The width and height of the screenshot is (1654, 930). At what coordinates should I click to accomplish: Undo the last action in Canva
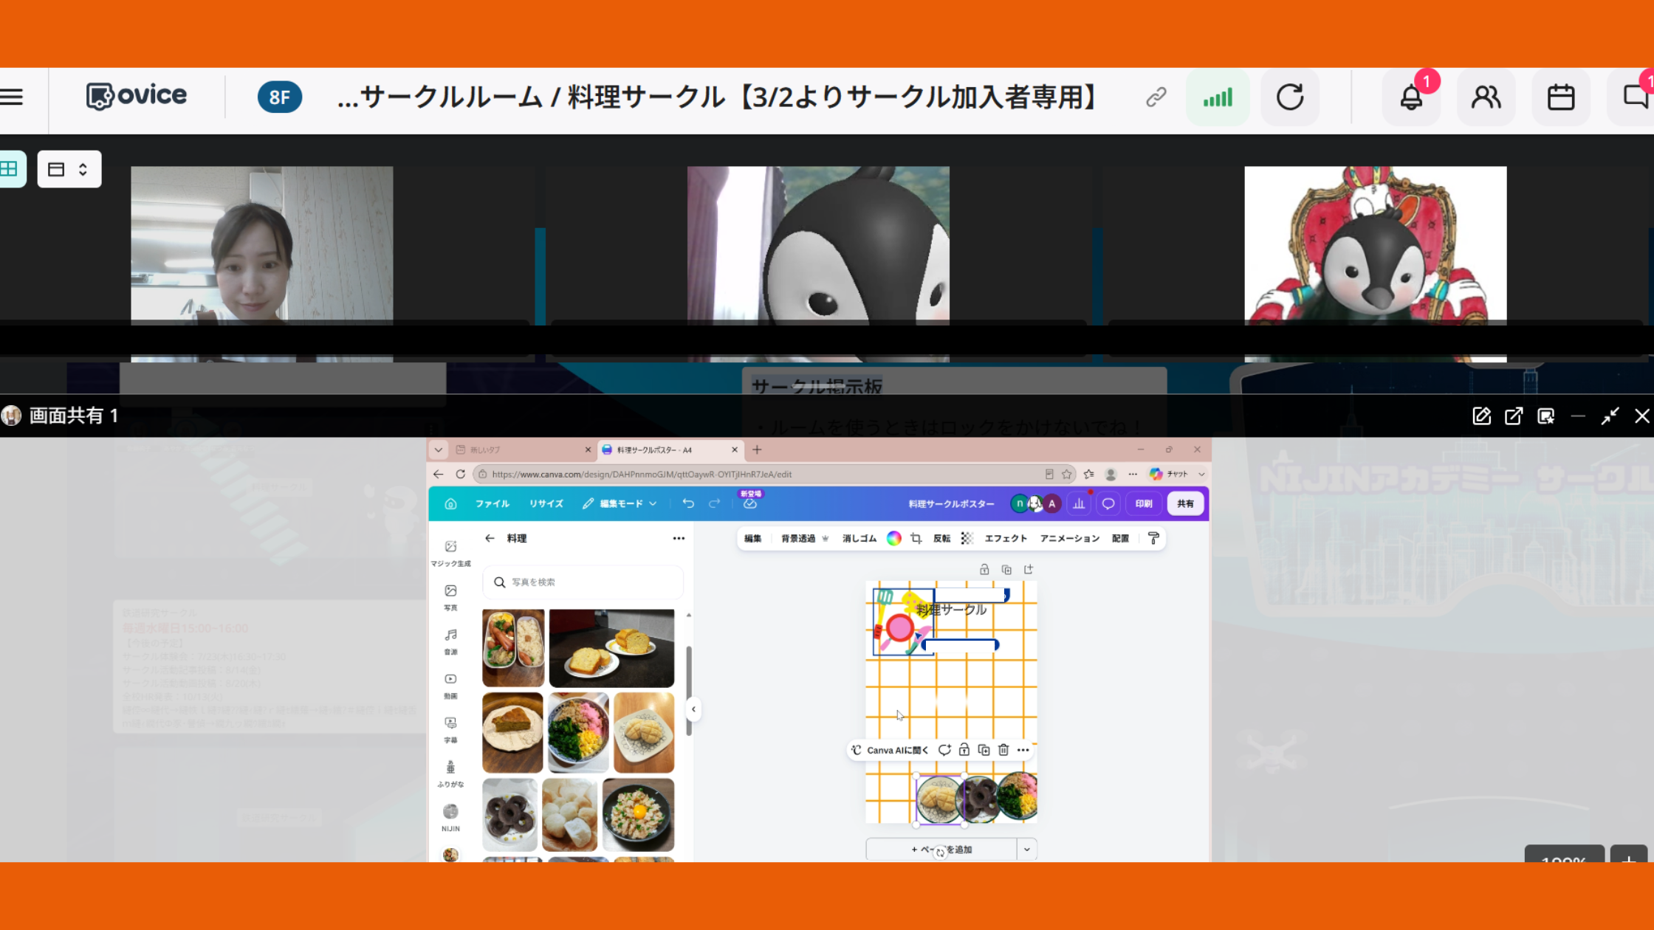pos(688,503)
